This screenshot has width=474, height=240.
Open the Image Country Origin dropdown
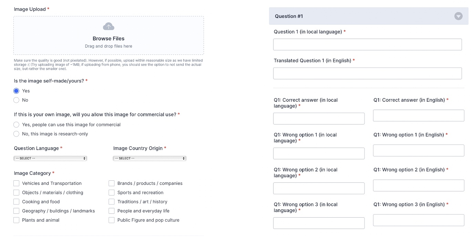pos(150,158)
